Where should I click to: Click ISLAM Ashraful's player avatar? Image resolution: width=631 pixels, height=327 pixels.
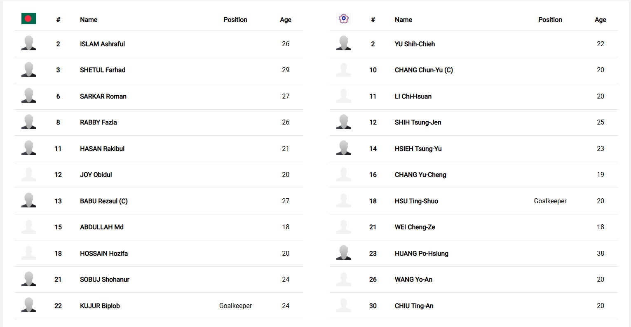29,43
